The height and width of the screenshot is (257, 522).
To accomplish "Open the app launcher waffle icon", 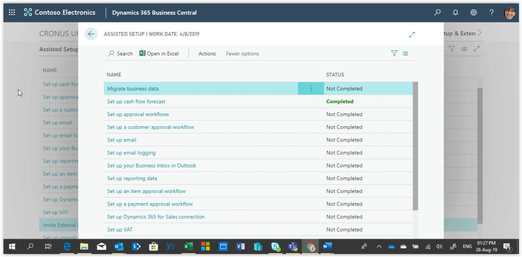I will [x=12, y=13].
